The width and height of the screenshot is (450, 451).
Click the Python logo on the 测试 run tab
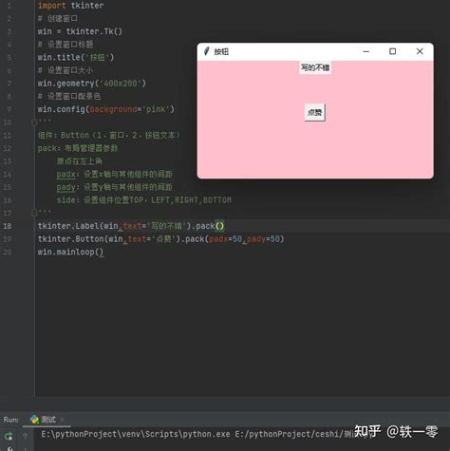[x=34, y=420]
